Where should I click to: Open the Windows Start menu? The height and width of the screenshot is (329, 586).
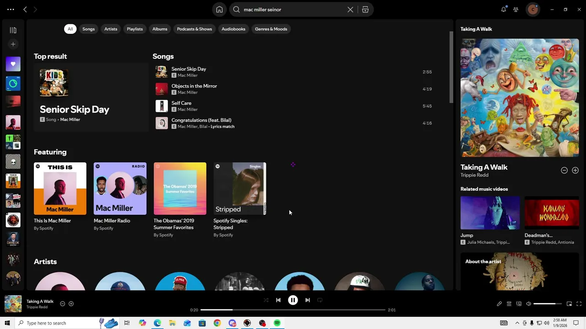7,323
